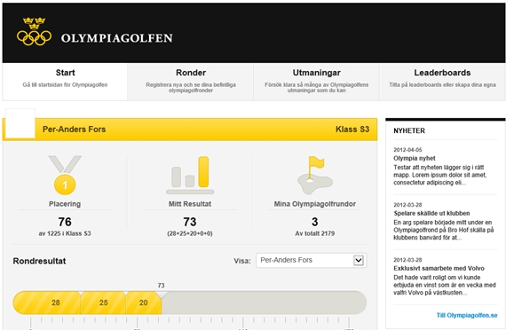Click the Mitt Resultat label
506x330 pixels.
click(x=190, y=204)
